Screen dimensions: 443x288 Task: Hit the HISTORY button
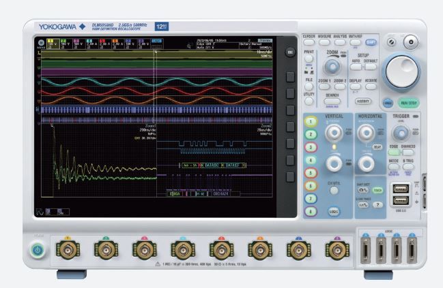pyautogui.click(x=363, y=101)
